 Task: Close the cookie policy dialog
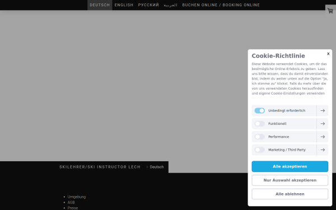point(328,54)
